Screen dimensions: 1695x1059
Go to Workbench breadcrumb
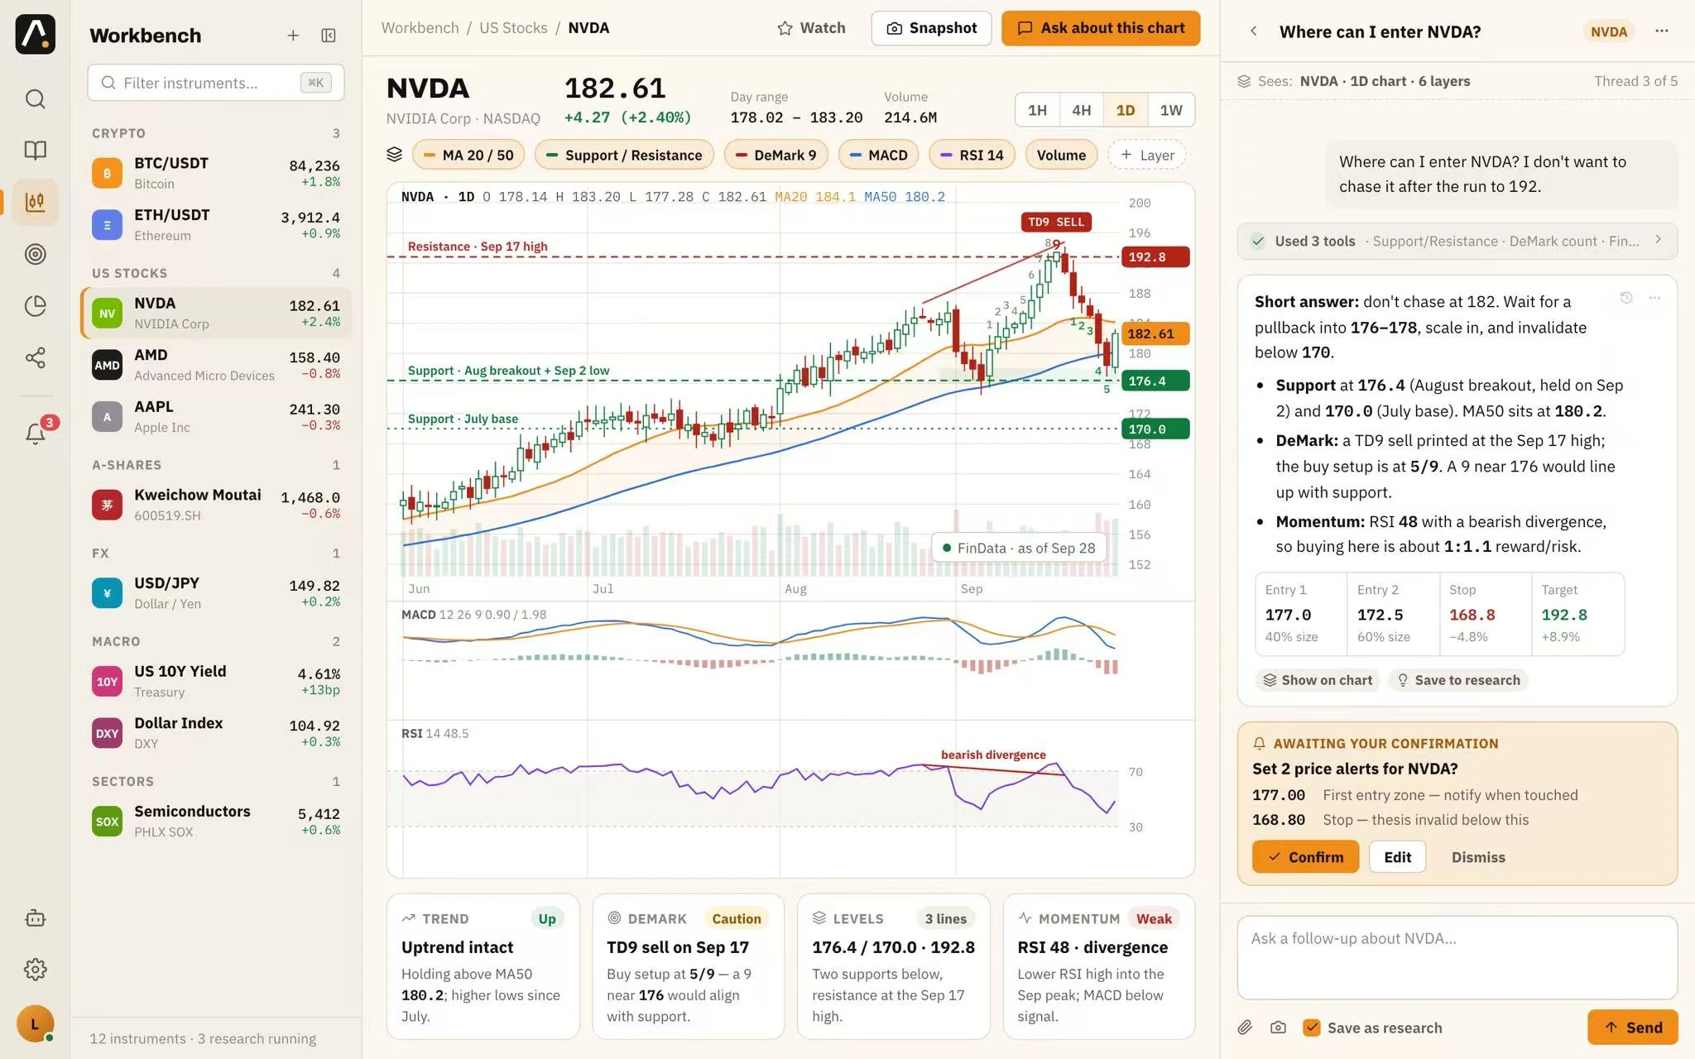[x=420, y=28]
